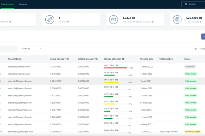The width and height of the screenshot is (205, 136).
Task: Select the Sub-Accounts tab
Action: pos(8,4)
